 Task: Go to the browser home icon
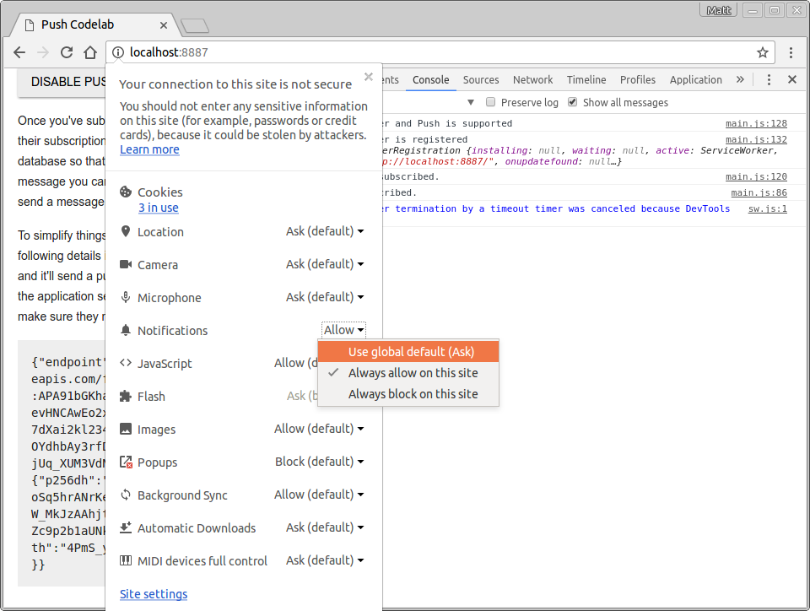(90, 52)
